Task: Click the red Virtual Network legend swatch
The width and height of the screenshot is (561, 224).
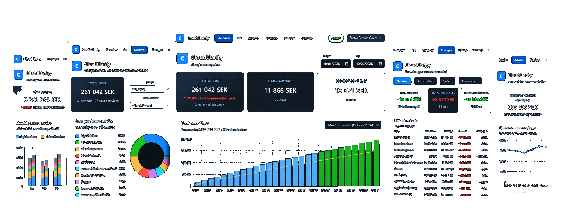Action: click(x=77, y=156)
